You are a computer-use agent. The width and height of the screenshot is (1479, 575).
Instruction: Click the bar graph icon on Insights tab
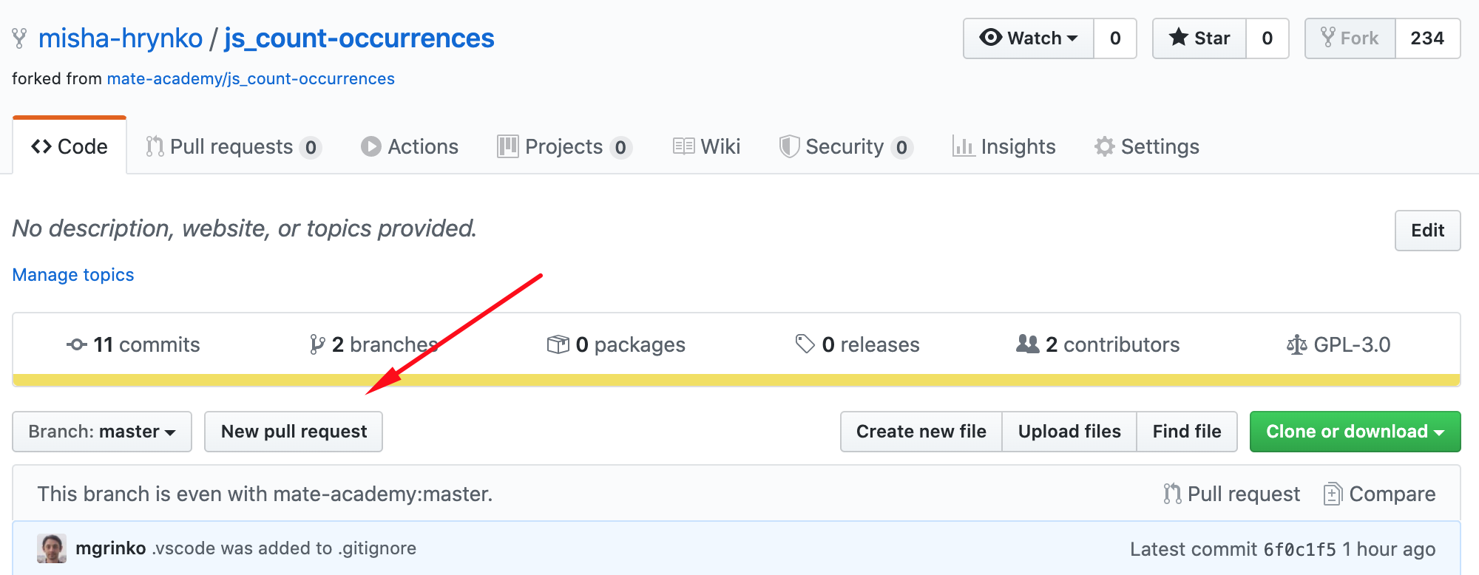coord(963,146)
